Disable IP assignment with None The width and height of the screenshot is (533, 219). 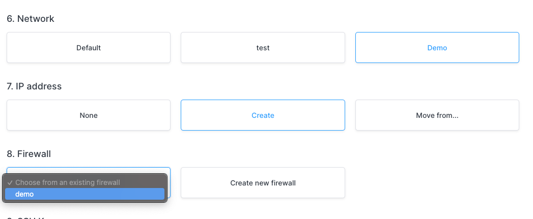click(x=89, y=115)
